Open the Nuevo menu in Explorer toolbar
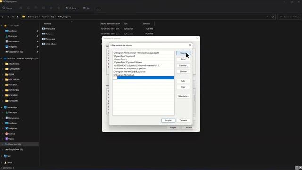The height and width of the screenshot is (170, 302). pyautogui.click(x=8, y=8)
